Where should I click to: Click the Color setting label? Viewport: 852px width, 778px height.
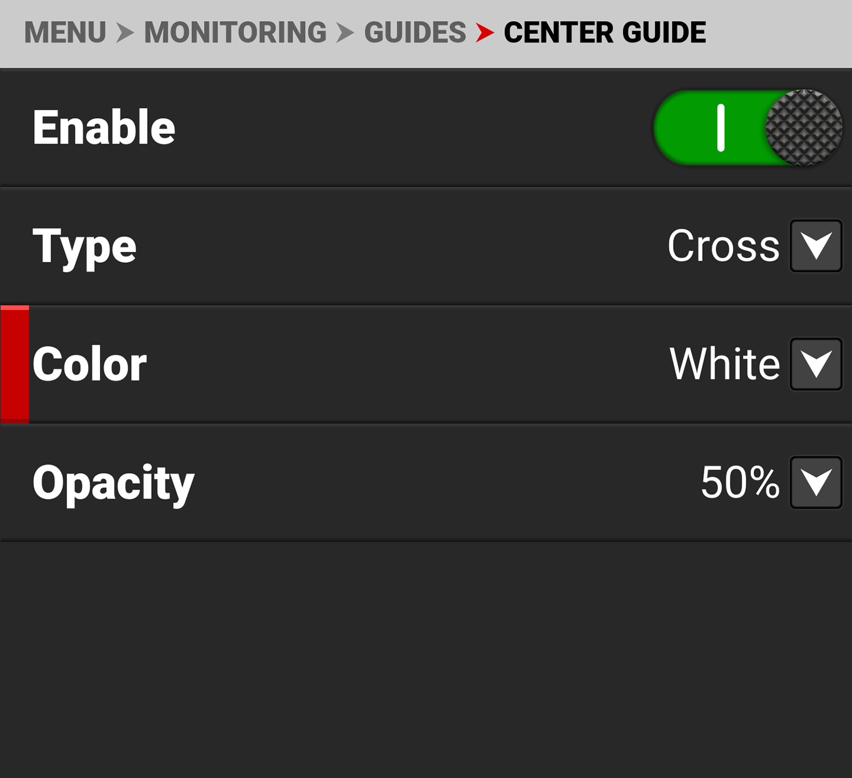[90, 364]
